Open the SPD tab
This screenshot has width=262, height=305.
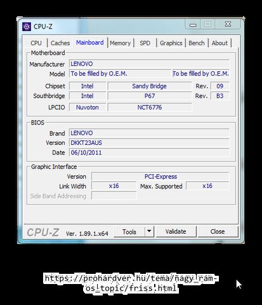[x=145, y=43]
